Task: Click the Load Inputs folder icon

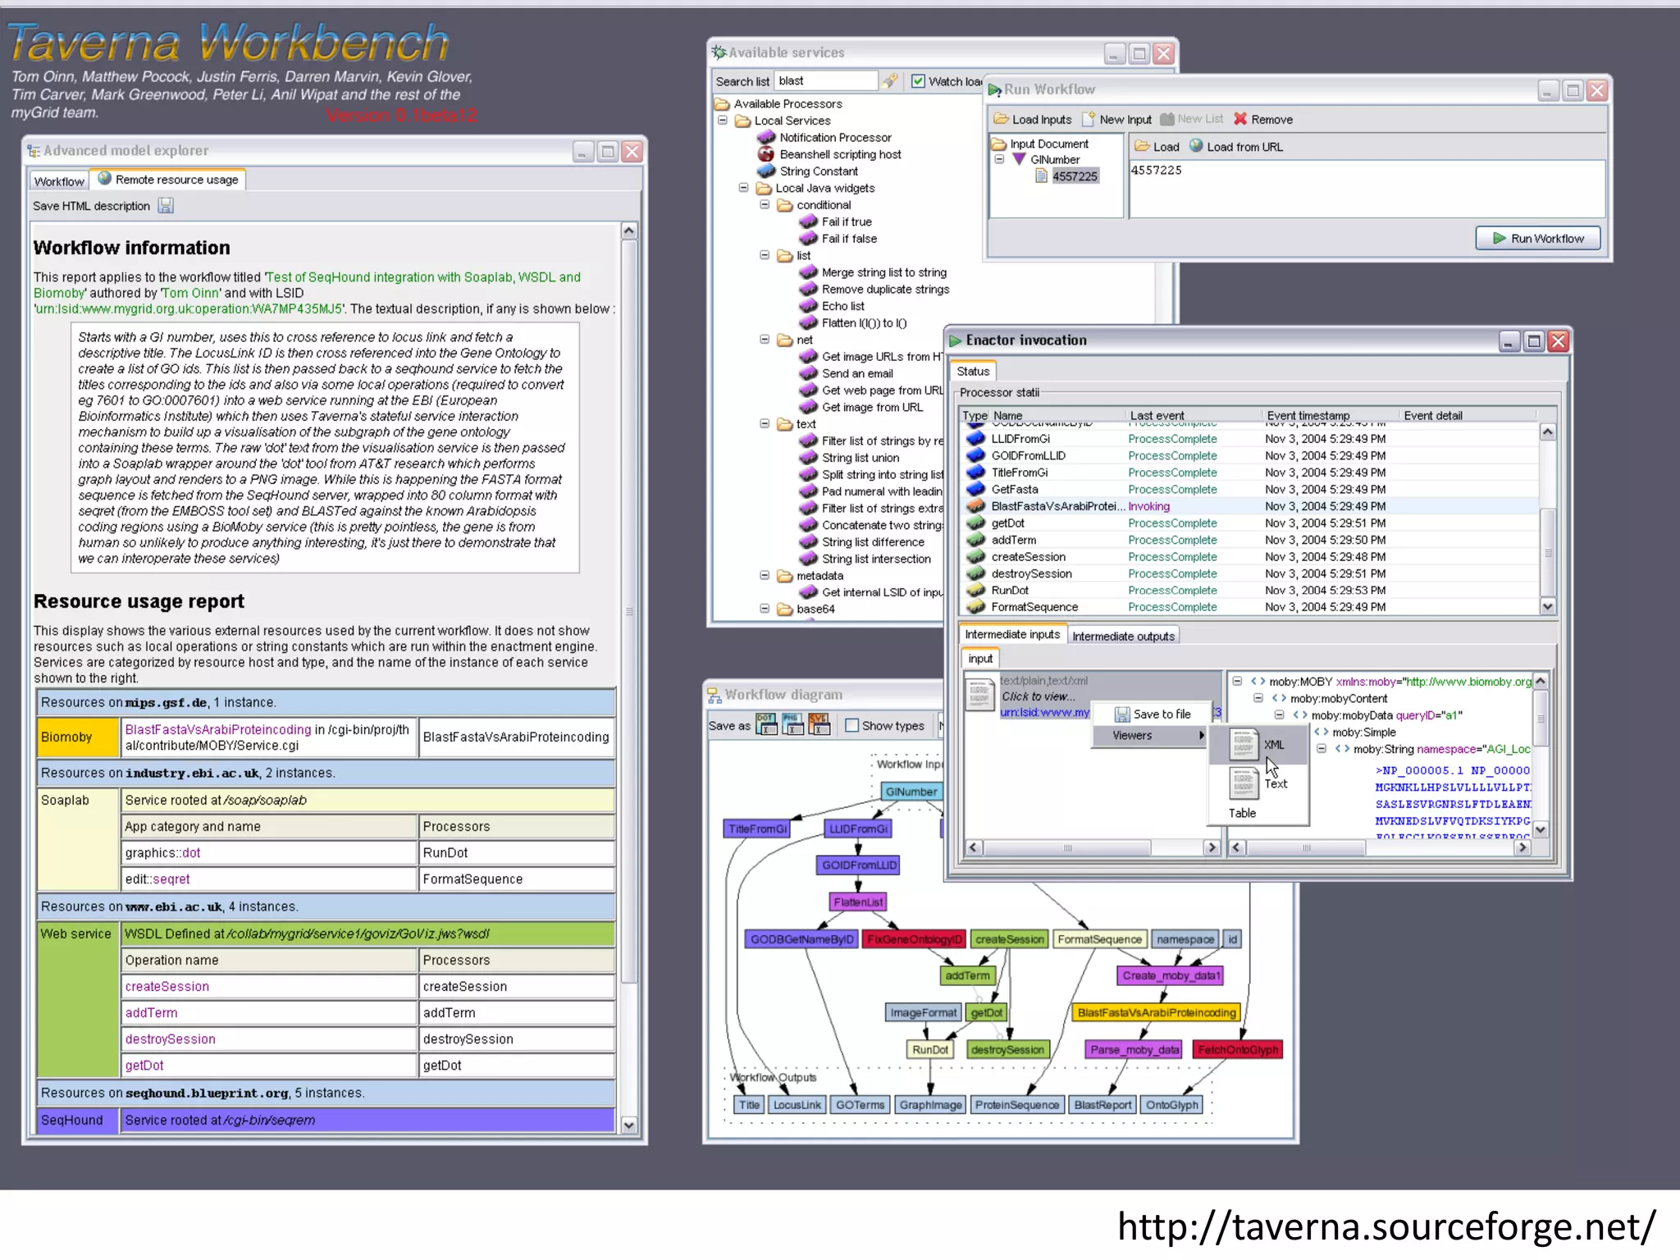Action: (1001, 119)
